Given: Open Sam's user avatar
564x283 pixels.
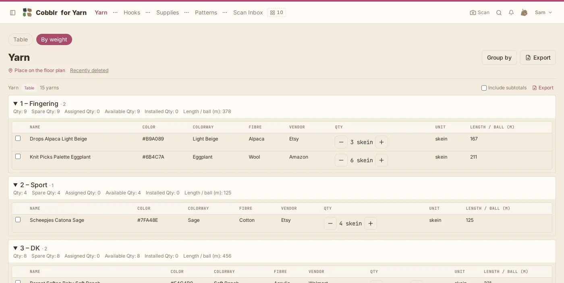Looking at the screenshot, I should [524, 12].
